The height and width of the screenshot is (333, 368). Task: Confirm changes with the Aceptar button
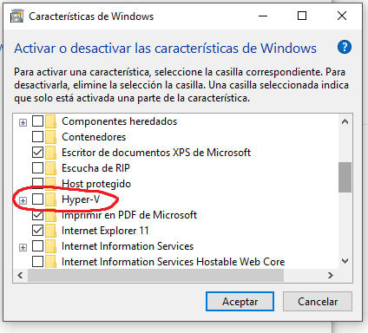coord(240,302)
